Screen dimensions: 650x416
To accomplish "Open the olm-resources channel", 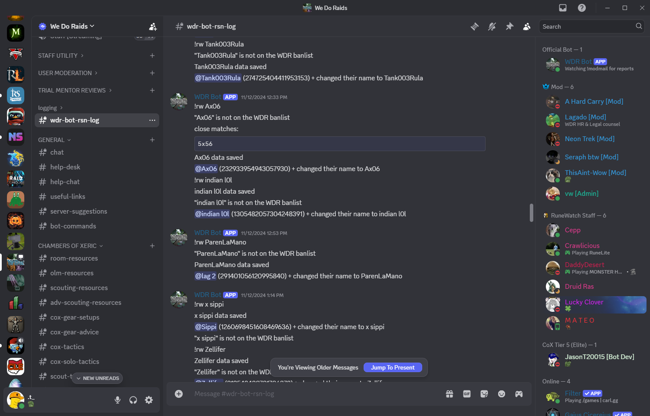I will [x=97, y=273].
